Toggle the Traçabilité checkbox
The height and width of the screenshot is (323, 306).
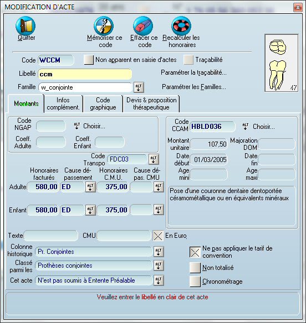[188, 60]
